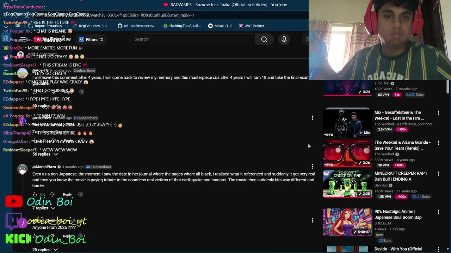Reply to MarshPlaza's comment
This screenshot has height=253, width=451.
tap(67, 194)
